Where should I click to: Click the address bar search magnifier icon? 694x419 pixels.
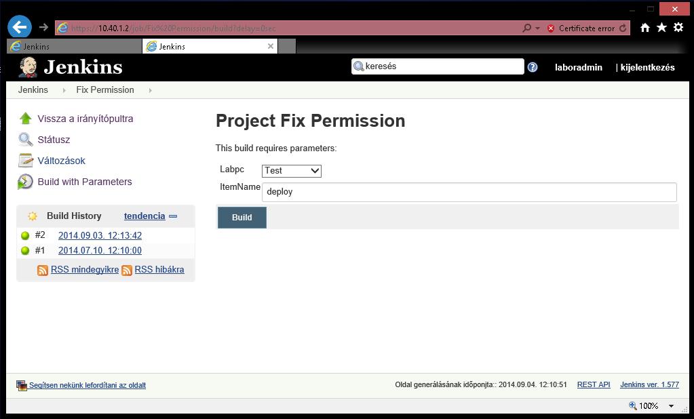click(526, 28)
